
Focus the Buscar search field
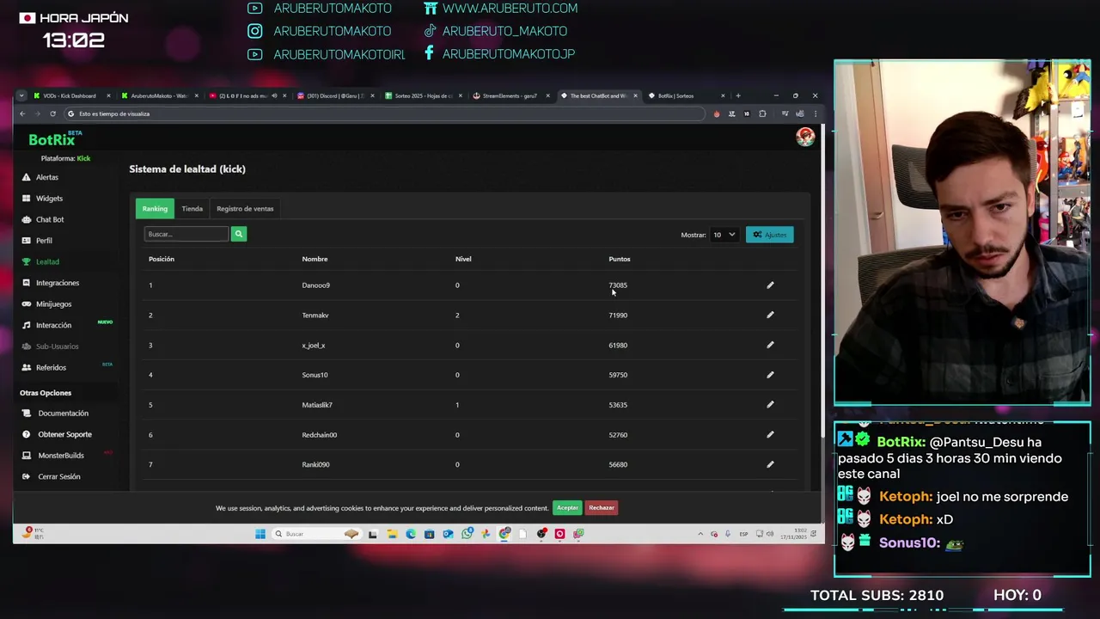186,234
